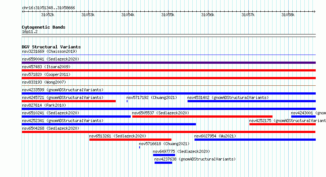
Task: Click the 31056k ruler tick label
Action: point(208,15)
